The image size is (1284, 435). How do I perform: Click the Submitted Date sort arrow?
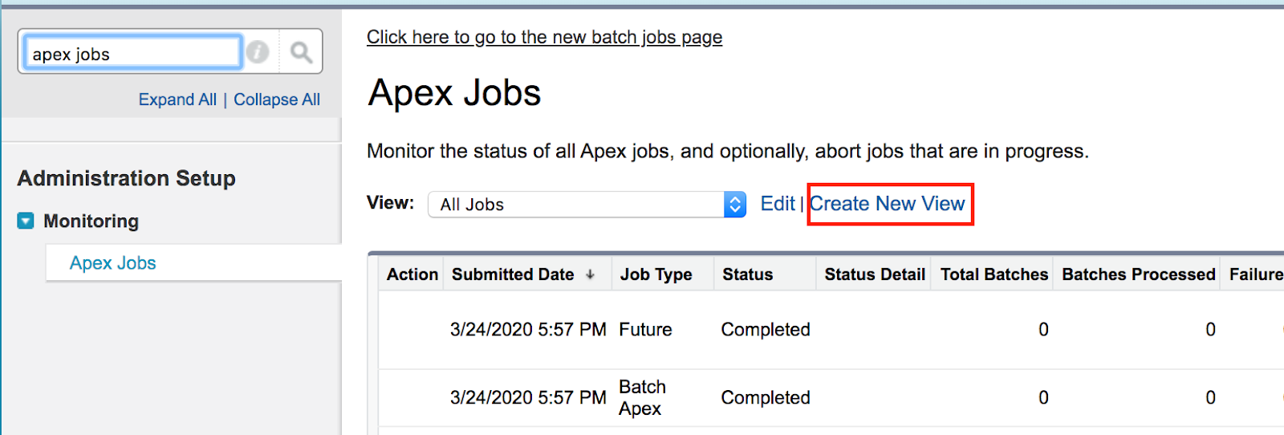[x=591, y=274]
